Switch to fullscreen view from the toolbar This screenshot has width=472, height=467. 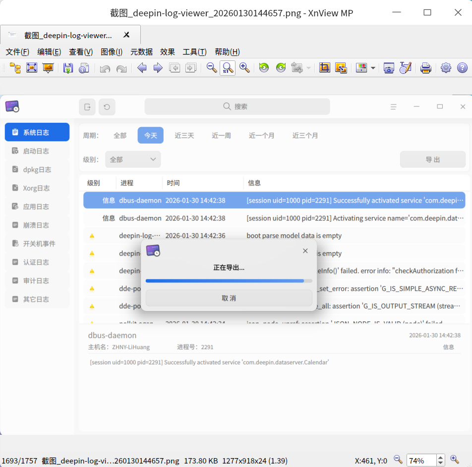click(x=32, y=68)
